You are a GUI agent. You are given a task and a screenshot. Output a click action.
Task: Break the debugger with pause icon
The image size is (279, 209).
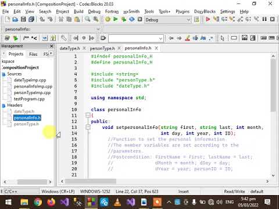click(x=264, y=19)
